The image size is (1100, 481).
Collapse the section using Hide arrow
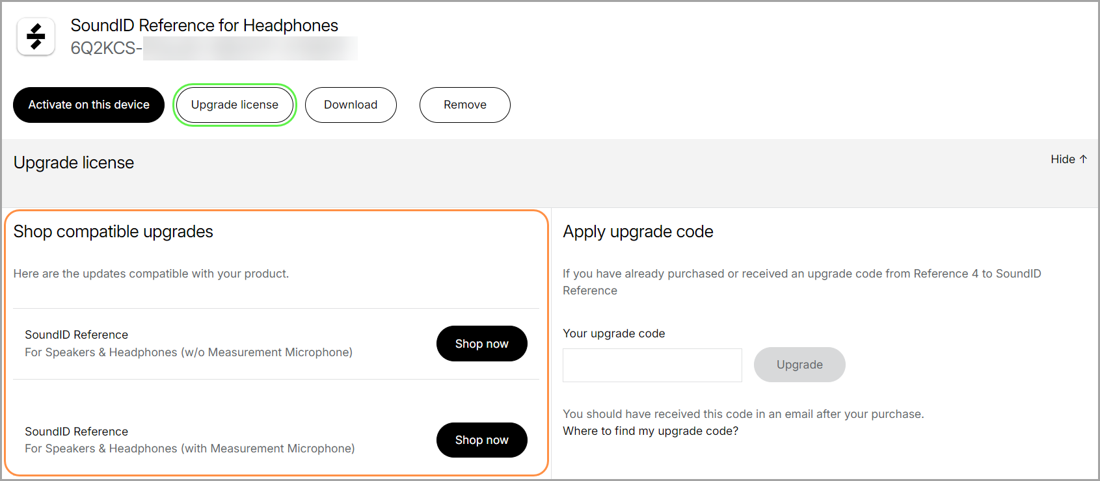1069,159
